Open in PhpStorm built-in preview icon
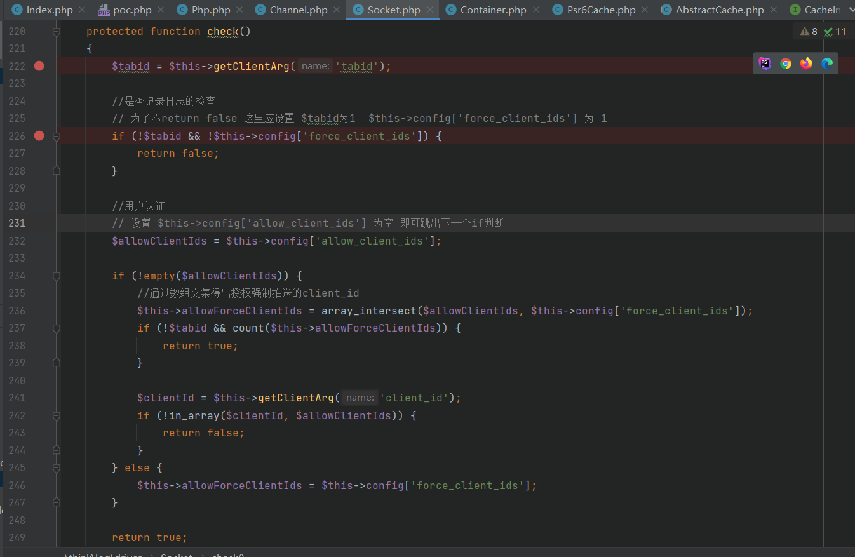This screenshot has height=557, width=855. (x=765, y=64)
